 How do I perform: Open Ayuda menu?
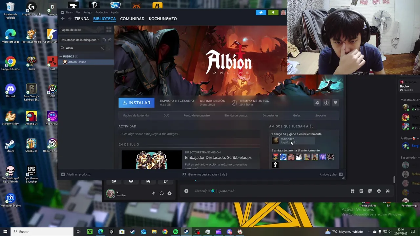(x=115, y=12)
